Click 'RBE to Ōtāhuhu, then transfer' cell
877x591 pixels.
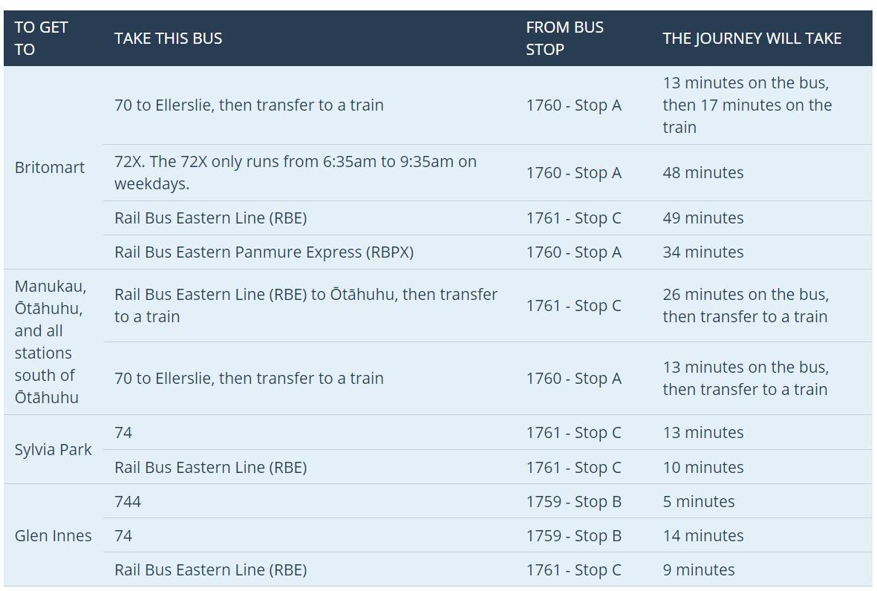coord(306,305)
